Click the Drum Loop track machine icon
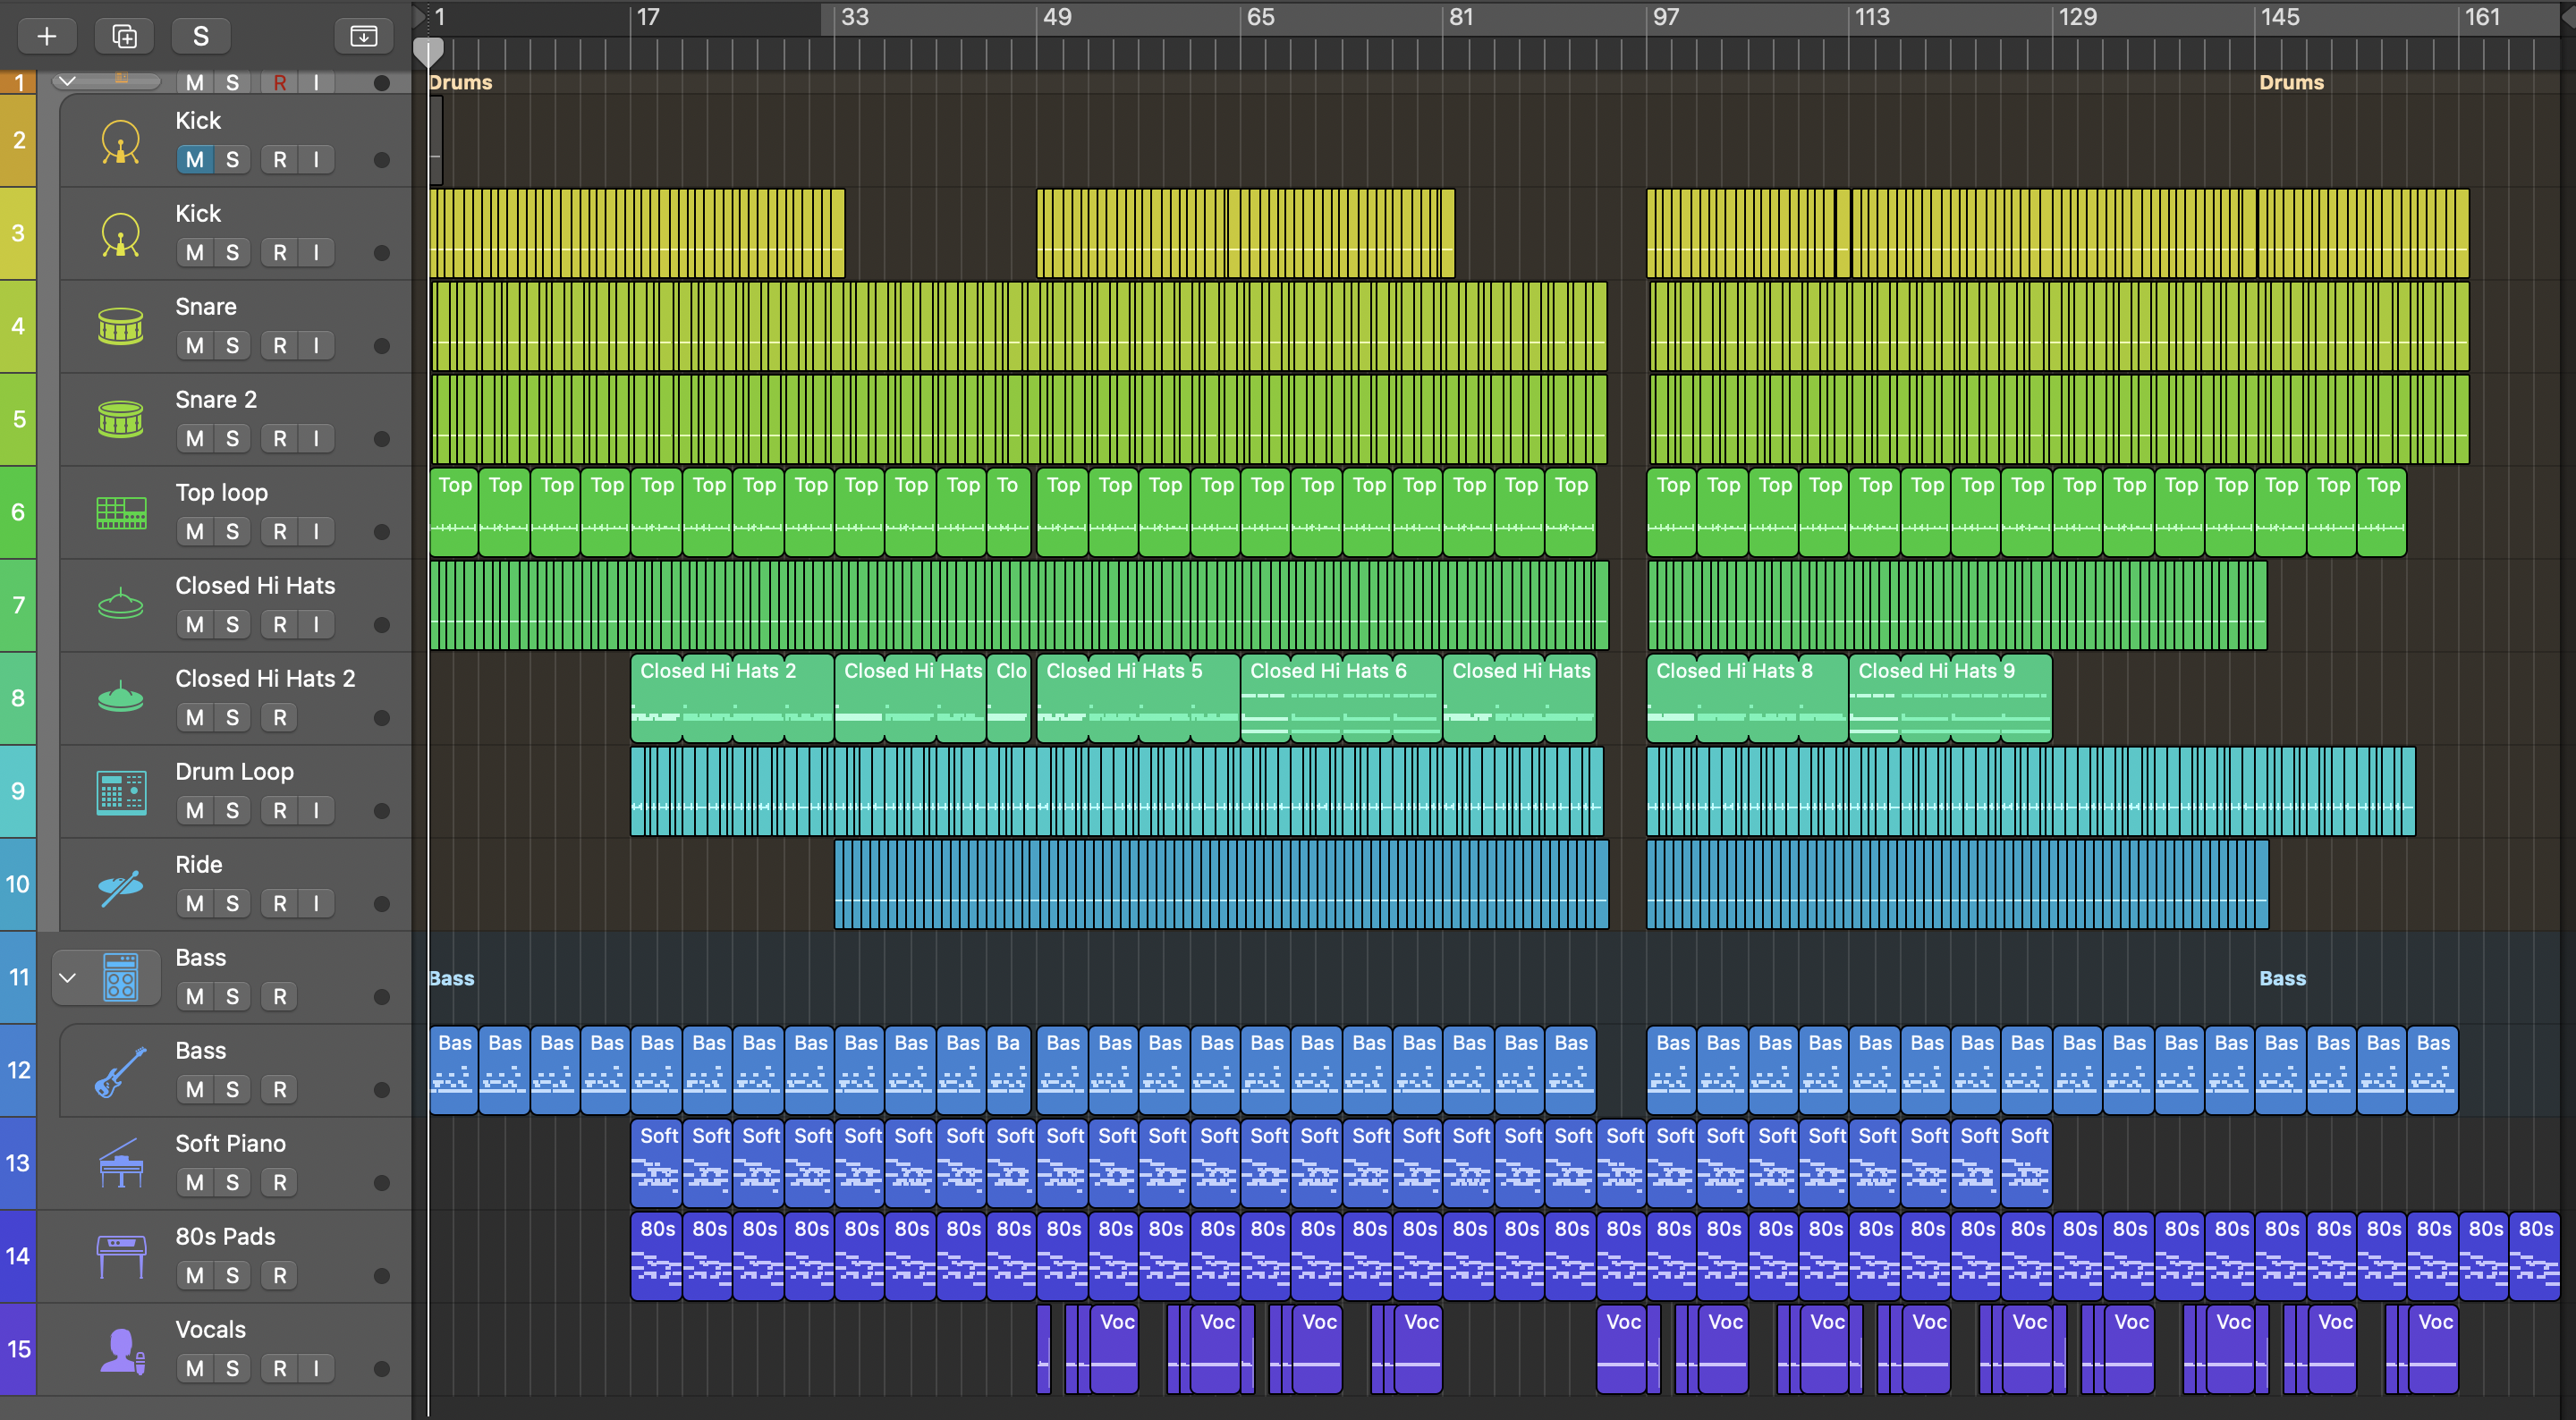Viewport: 2576px width, 1420px height. [121, 792]
